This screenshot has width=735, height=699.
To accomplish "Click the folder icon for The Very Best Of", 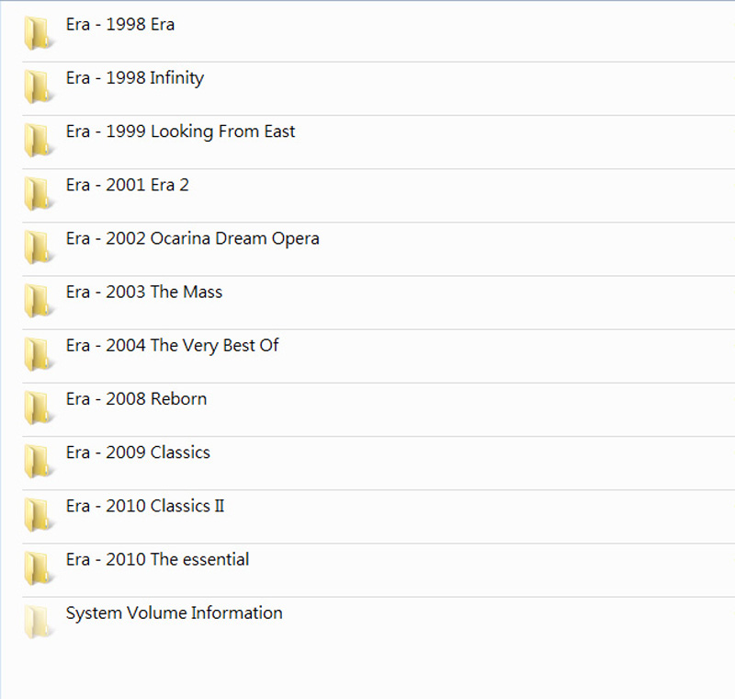I will click(38, 354).
